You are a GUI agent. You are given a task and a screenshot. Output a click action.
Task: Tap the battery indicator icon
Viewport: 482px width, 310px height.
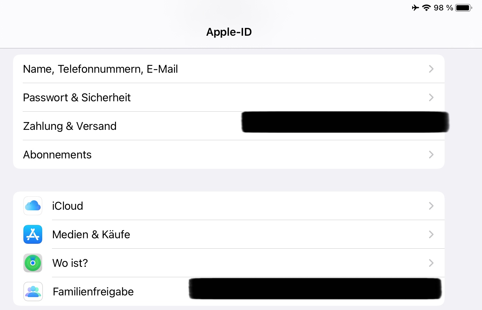click(x=463, y=8)
